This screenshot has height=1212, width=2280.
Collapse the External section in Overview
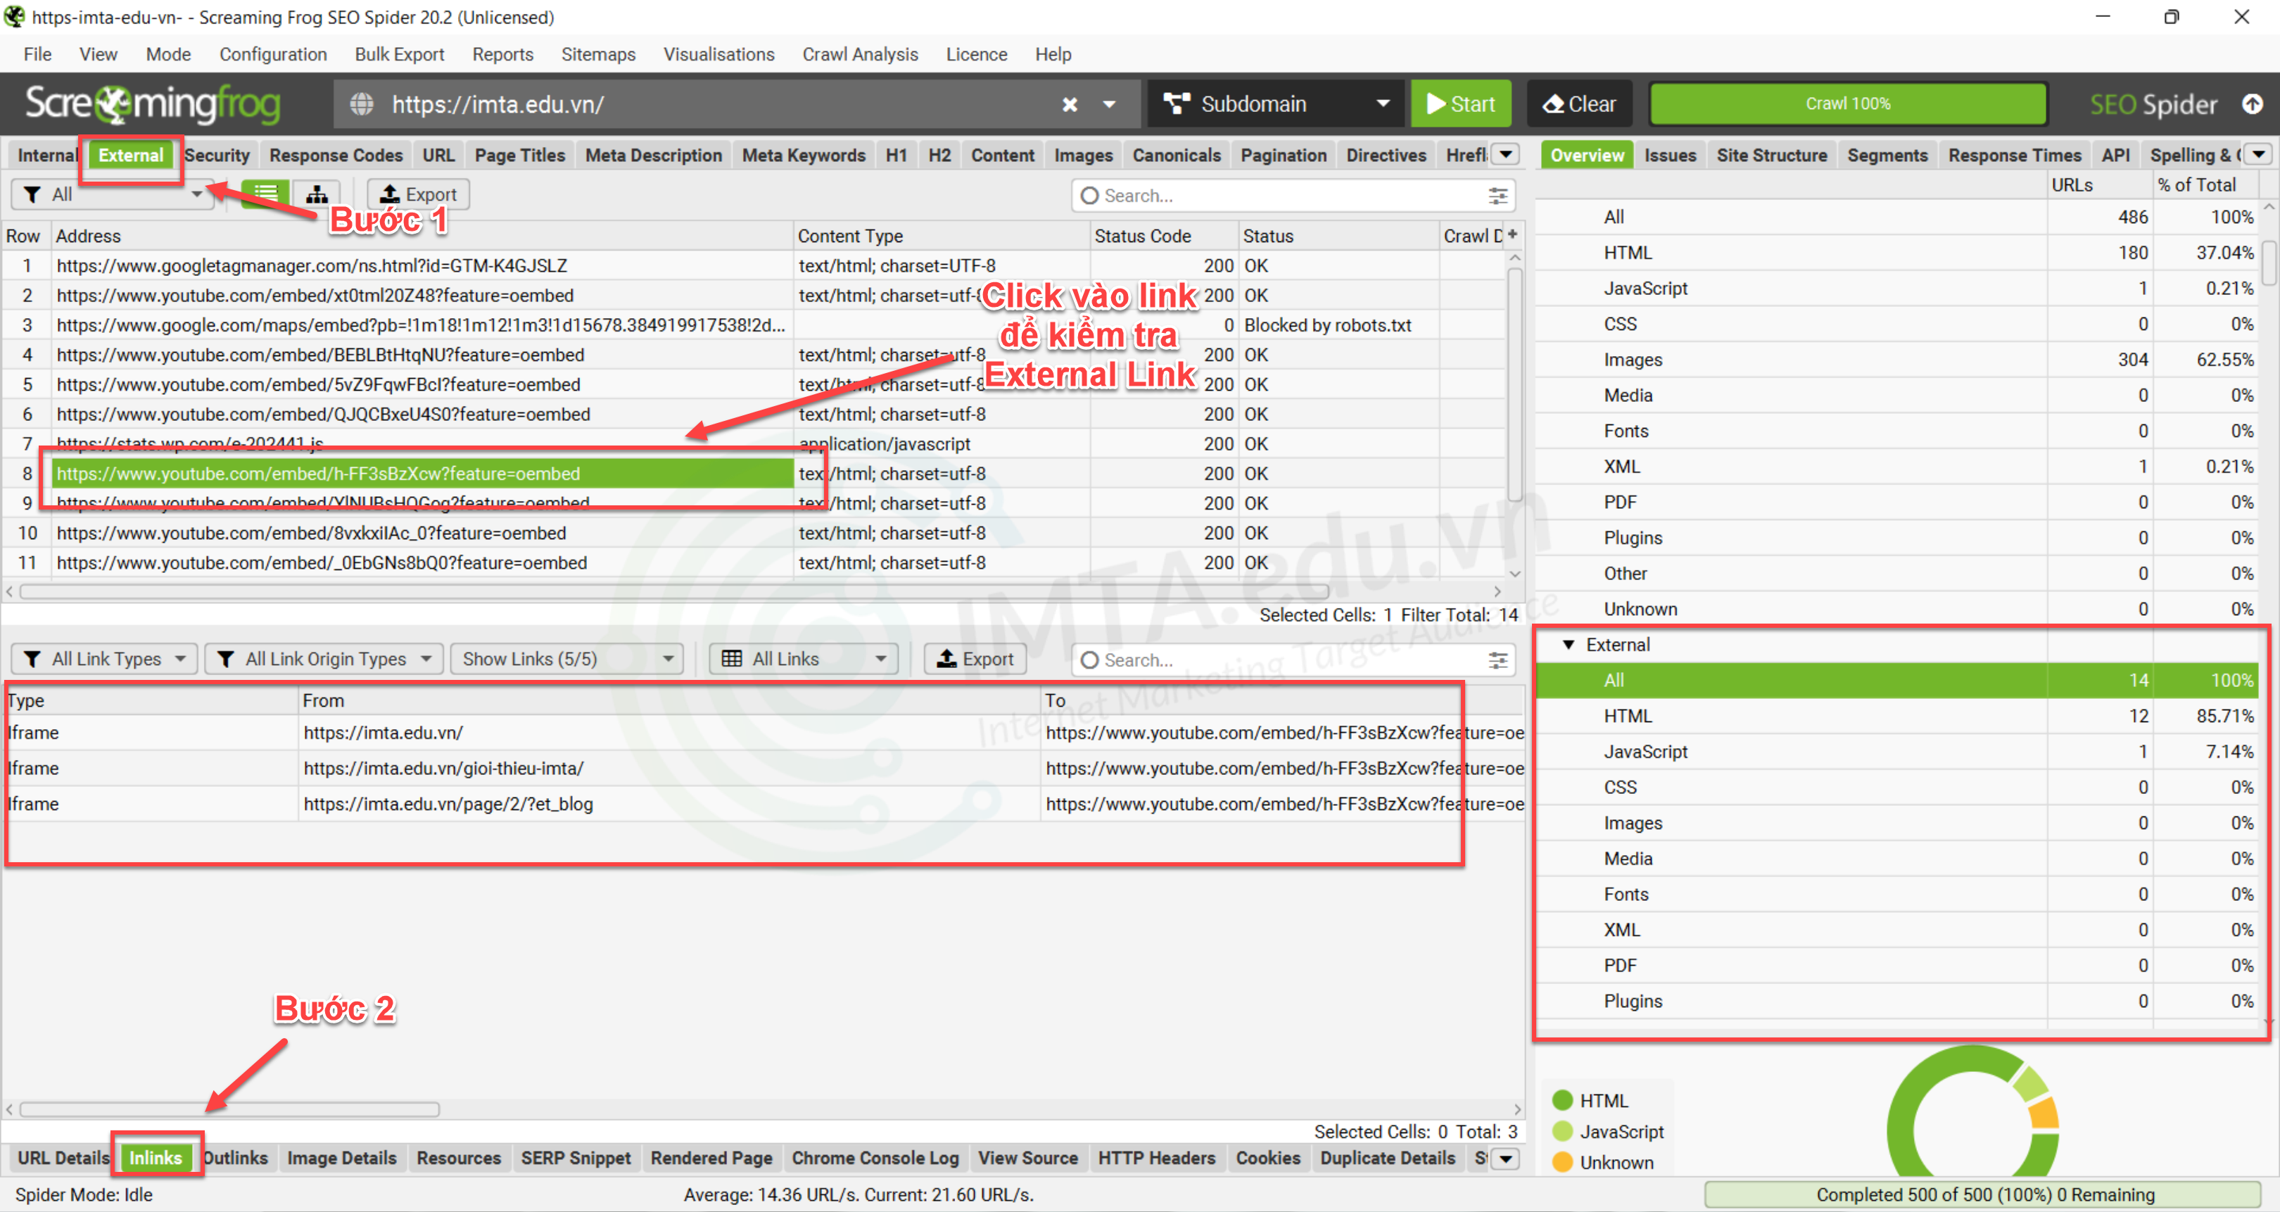pos(1569,645)
